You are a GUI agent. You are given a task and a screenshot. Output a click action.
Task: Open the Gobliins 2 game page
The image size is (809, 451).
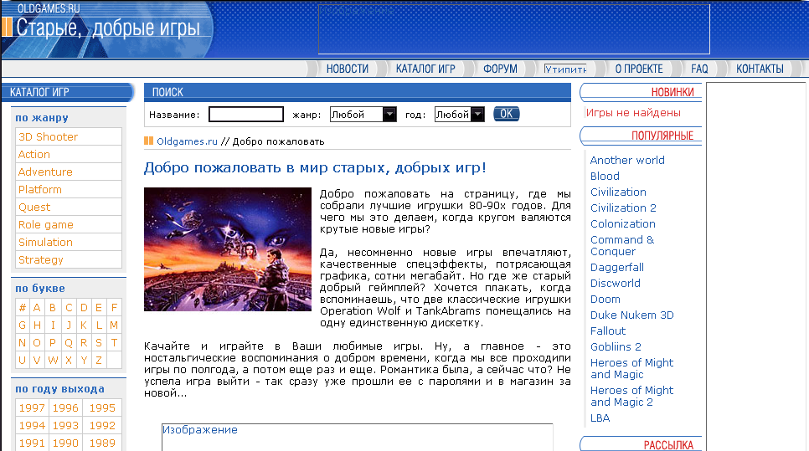[x=616, y=347]
